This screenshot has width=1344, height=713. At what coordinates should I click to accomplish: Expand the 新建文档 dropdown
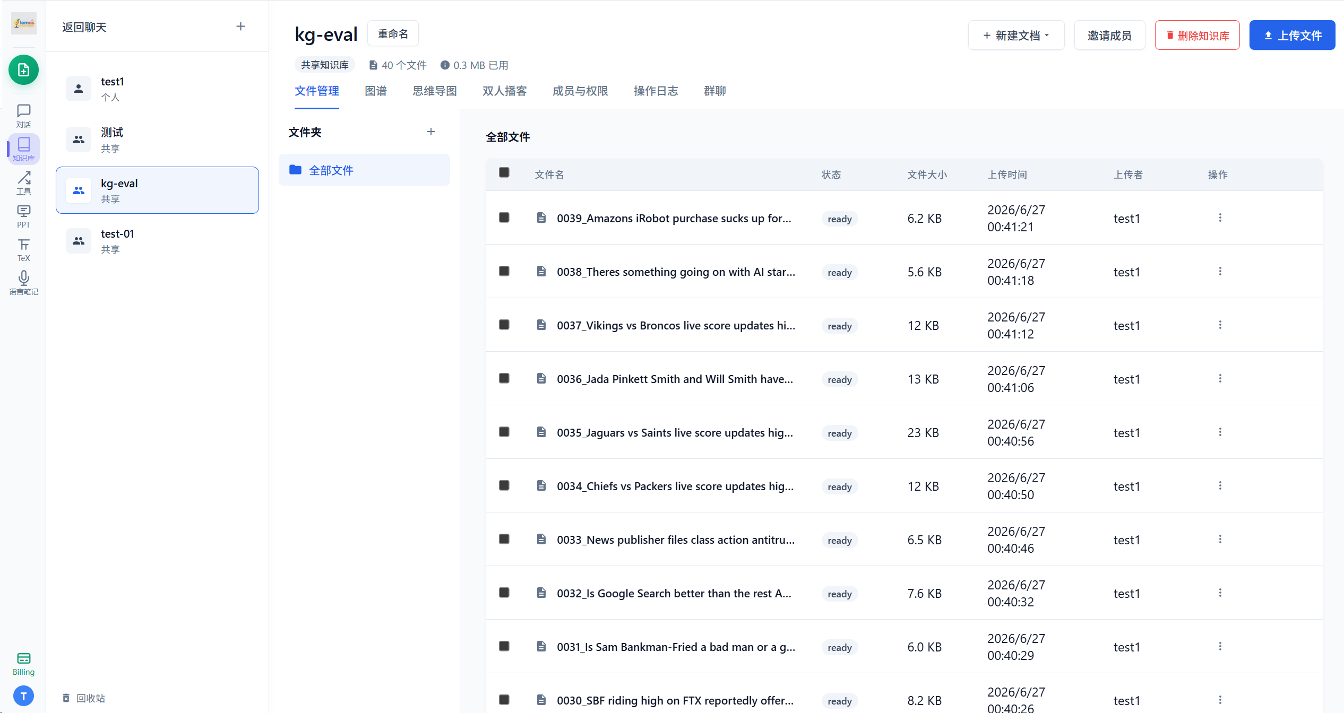1016,35
